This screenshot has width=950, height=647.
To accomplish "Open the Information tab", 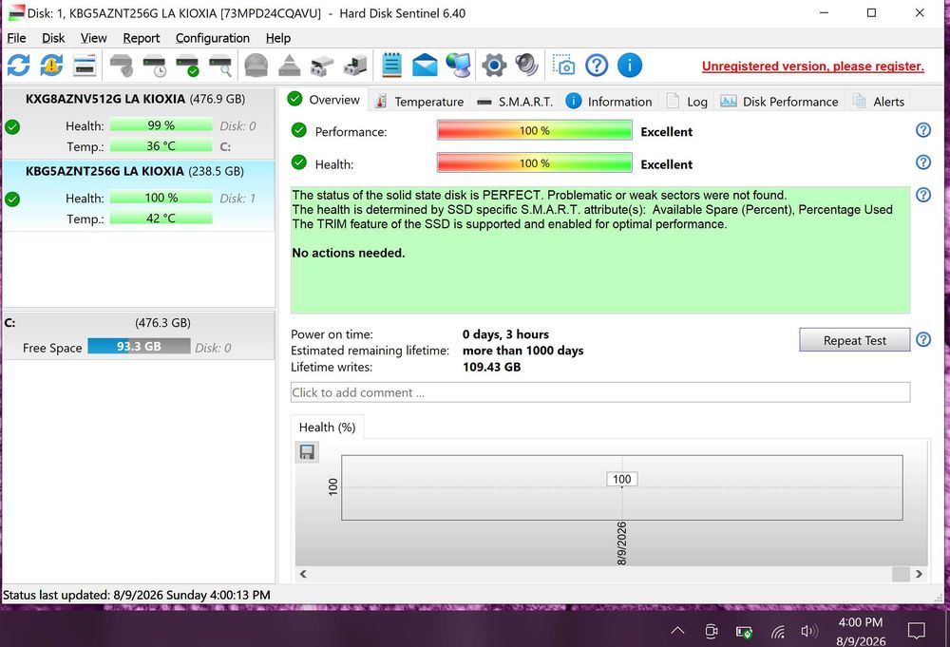I will coord(609,102).
